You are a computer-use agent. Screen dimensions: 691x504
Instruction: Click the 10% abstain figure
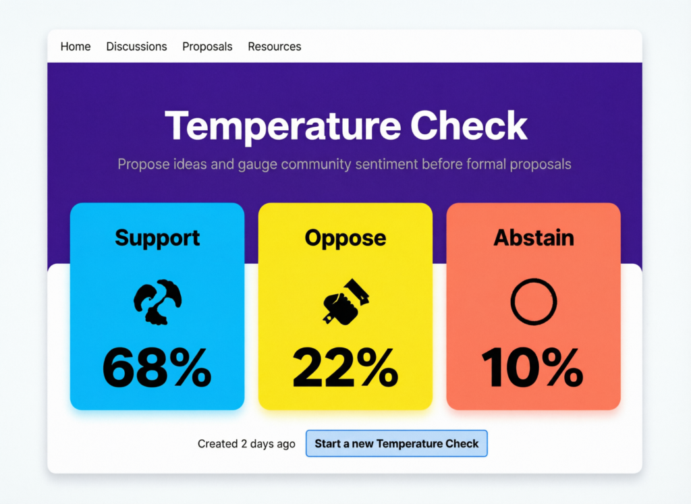pyautogui.click(x=533, y=368)
